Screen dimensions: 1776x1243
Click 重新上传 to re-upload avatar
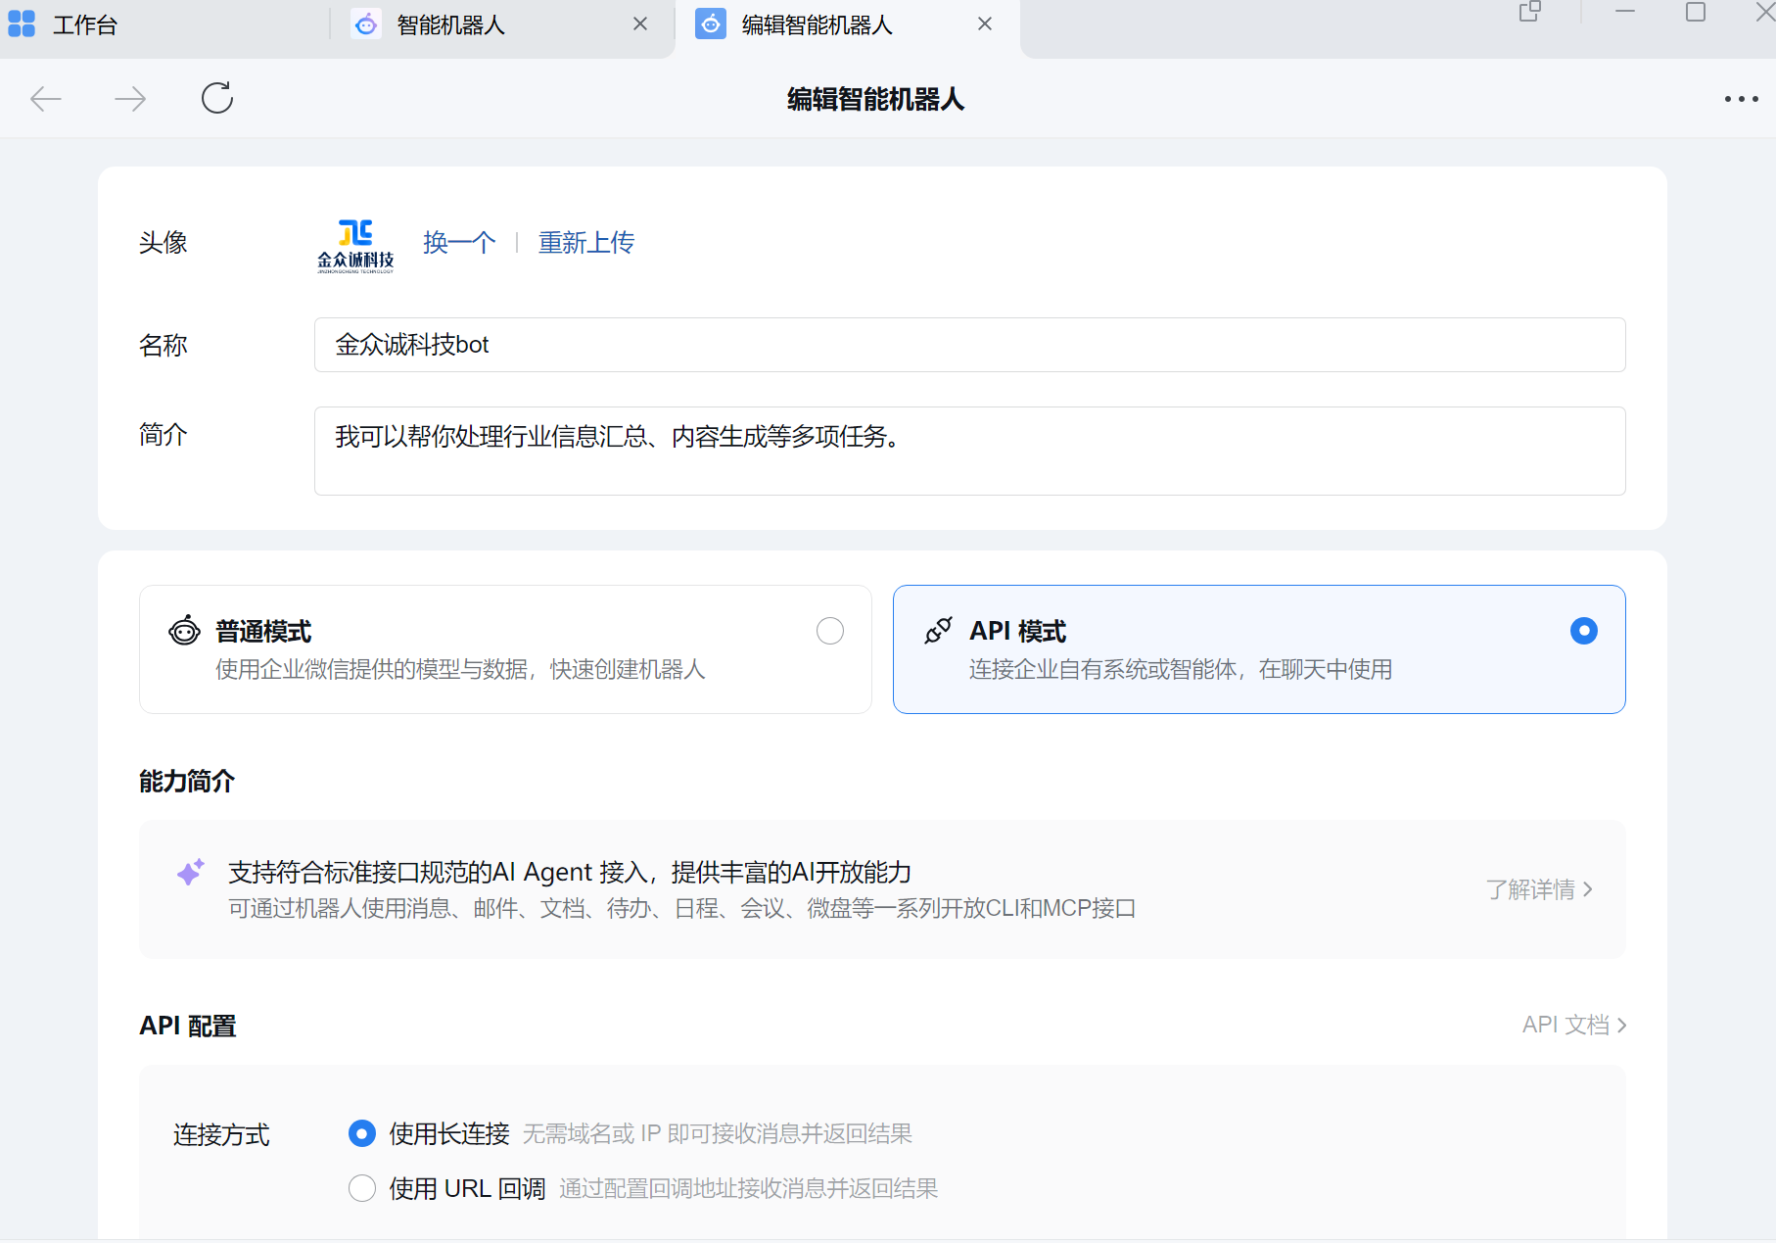click(586, 242)
